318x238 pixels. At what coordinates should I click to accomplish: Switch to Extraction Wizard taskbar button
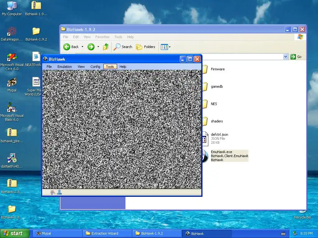[x=107, y=233]
